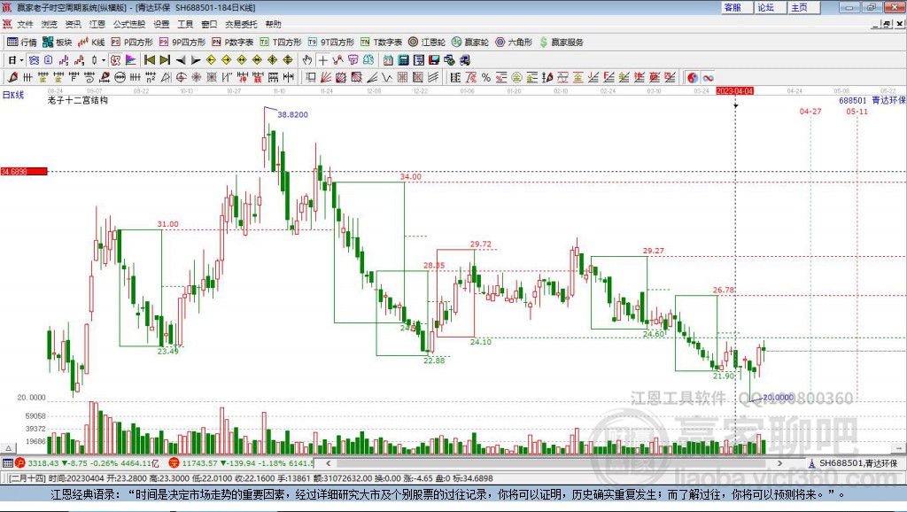
Task: Toggle the yin-yang taiji button
Action: pos(693,77)
